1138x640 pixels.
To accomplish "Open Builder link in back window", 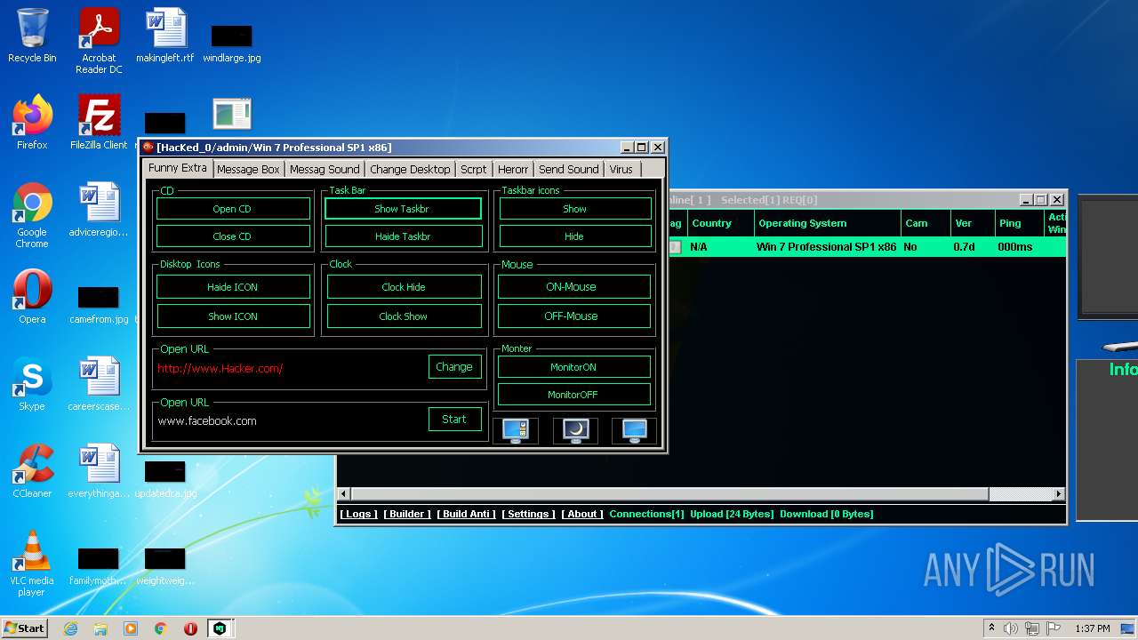I will coord(407,514).
